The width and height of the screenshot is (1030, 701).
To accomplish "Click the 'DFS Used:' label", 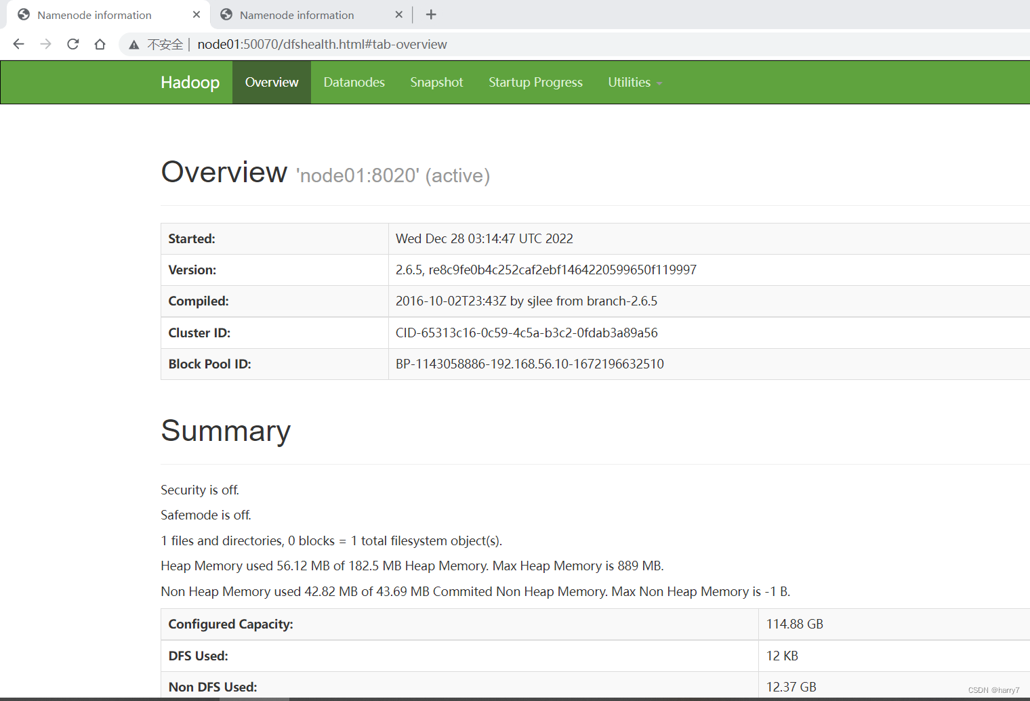I will 198,656.
